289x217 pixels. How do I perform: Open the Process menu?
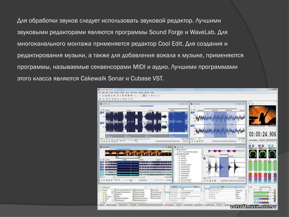117,92
